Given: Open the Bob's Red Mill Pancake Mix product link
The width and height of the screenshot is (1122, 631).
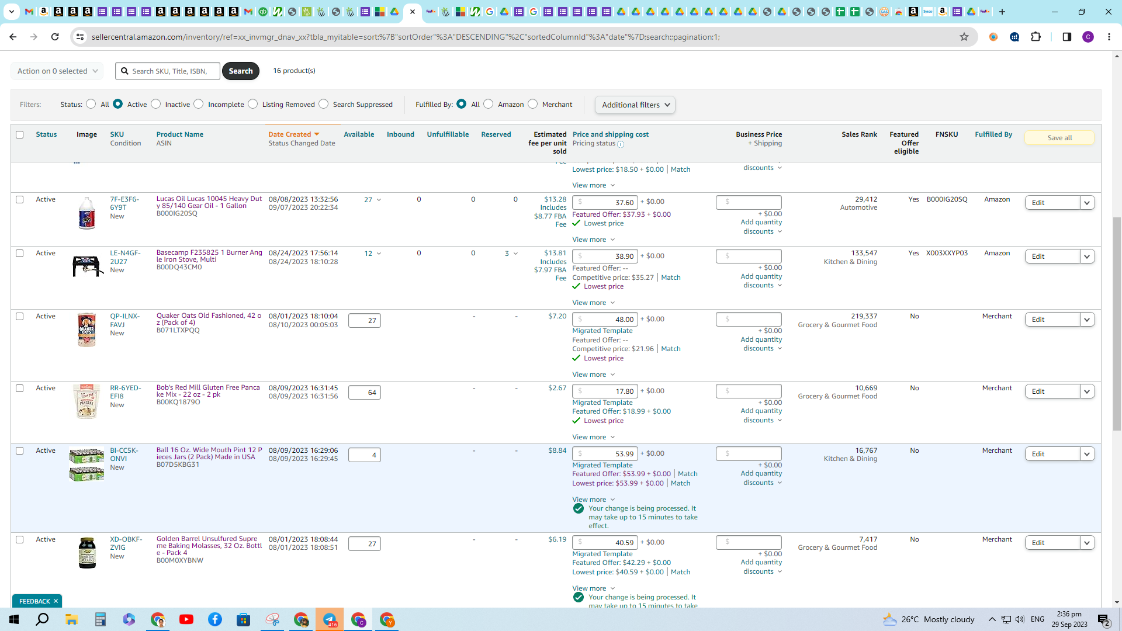Looking at the screenshot, I should click(208, 391).
